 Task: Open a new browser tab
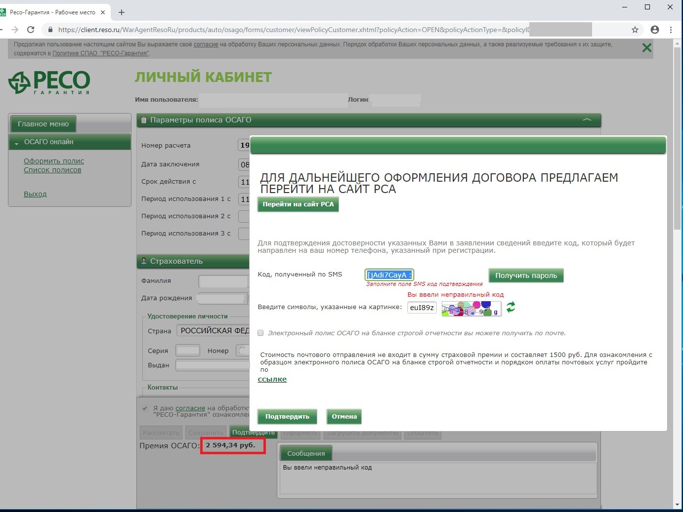[122, 12]
